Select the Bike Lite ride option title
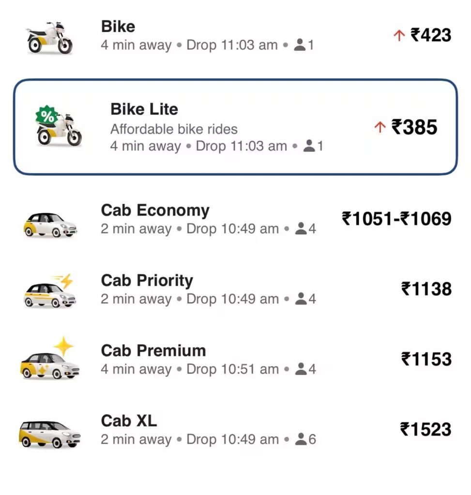 tap(144, 109)
